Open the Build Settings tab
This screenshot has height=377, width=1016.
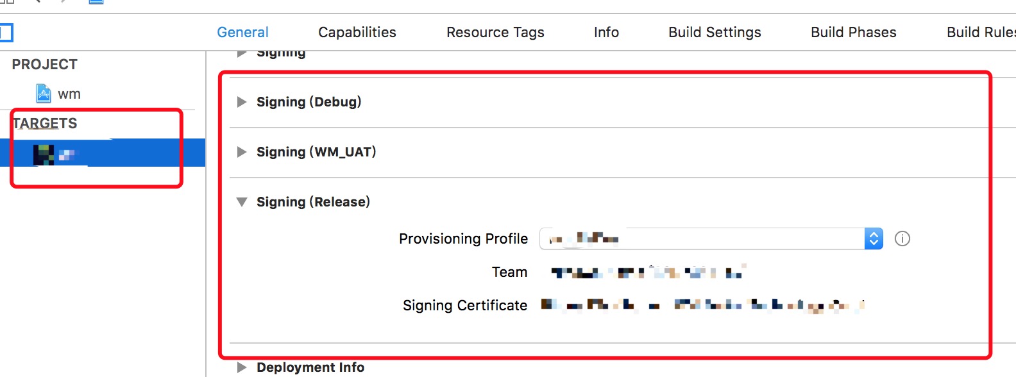[715, 32]
